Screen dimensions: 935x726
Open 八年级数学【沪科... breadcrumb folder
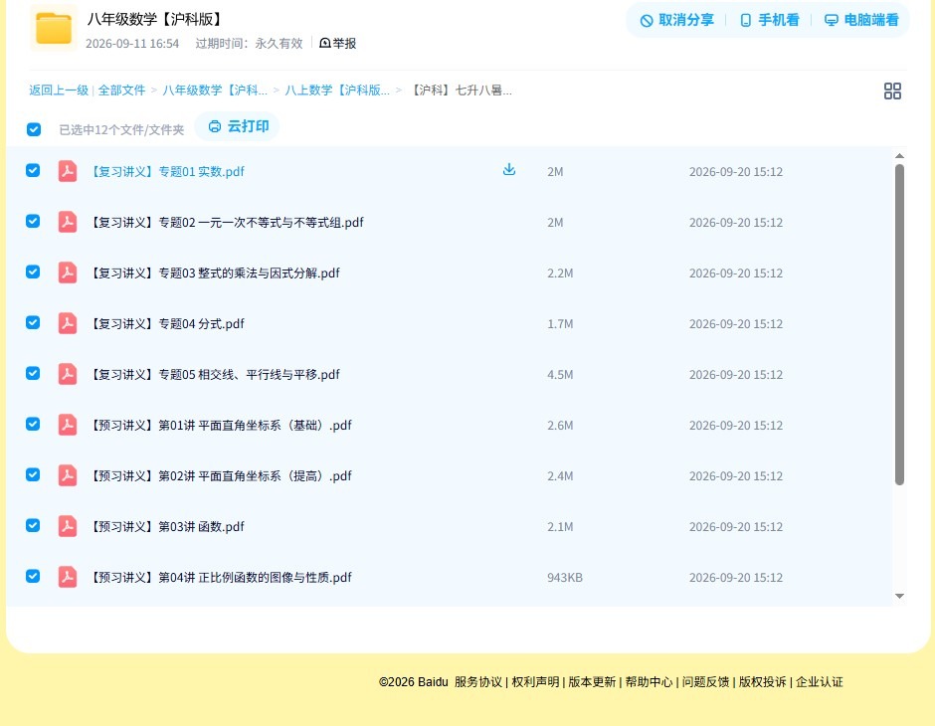click(215, 91)
